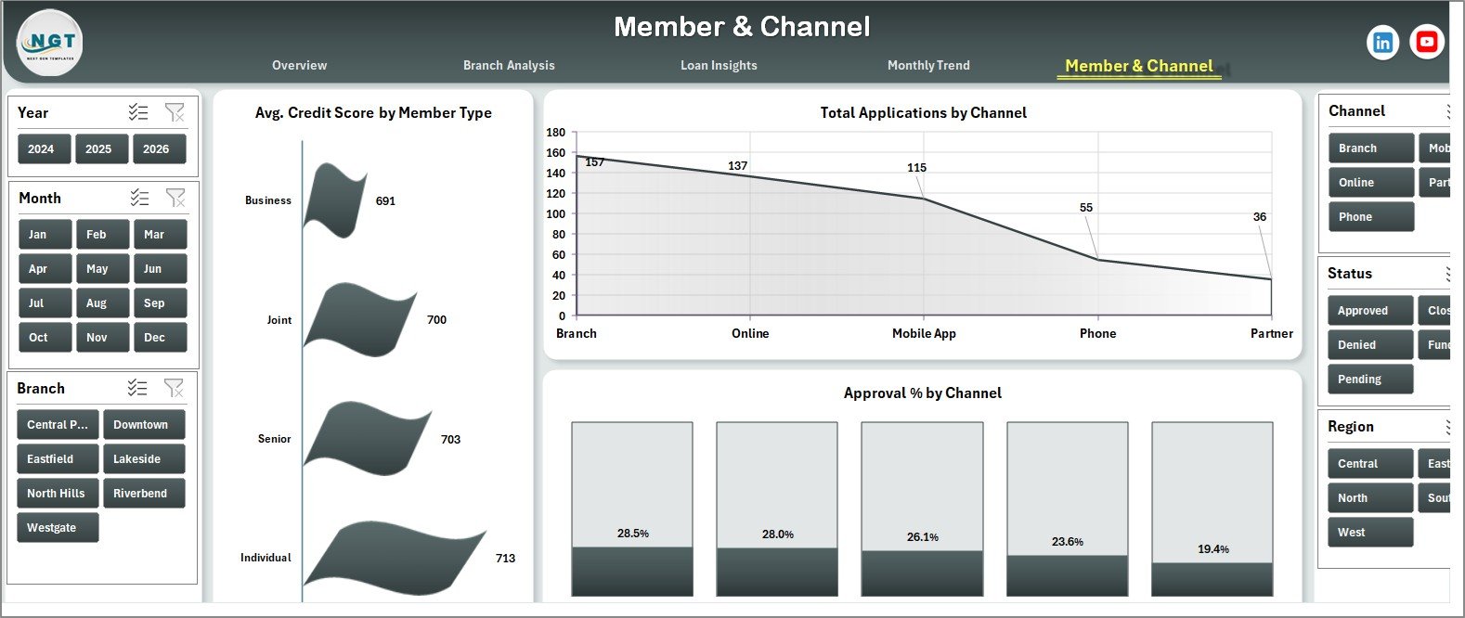
Task: Filter by Downtown branch
Action: (144, 424)
